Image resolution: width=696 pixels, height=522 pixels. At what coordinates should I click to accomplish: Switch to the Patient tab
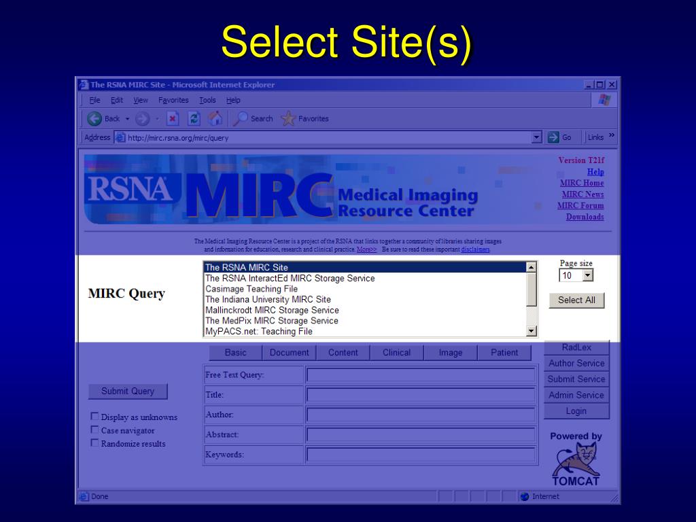click(504, 353)
